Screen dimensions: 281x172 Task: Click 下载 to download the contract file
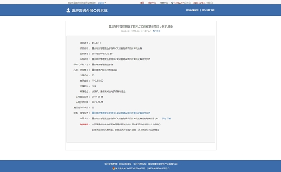169,118
